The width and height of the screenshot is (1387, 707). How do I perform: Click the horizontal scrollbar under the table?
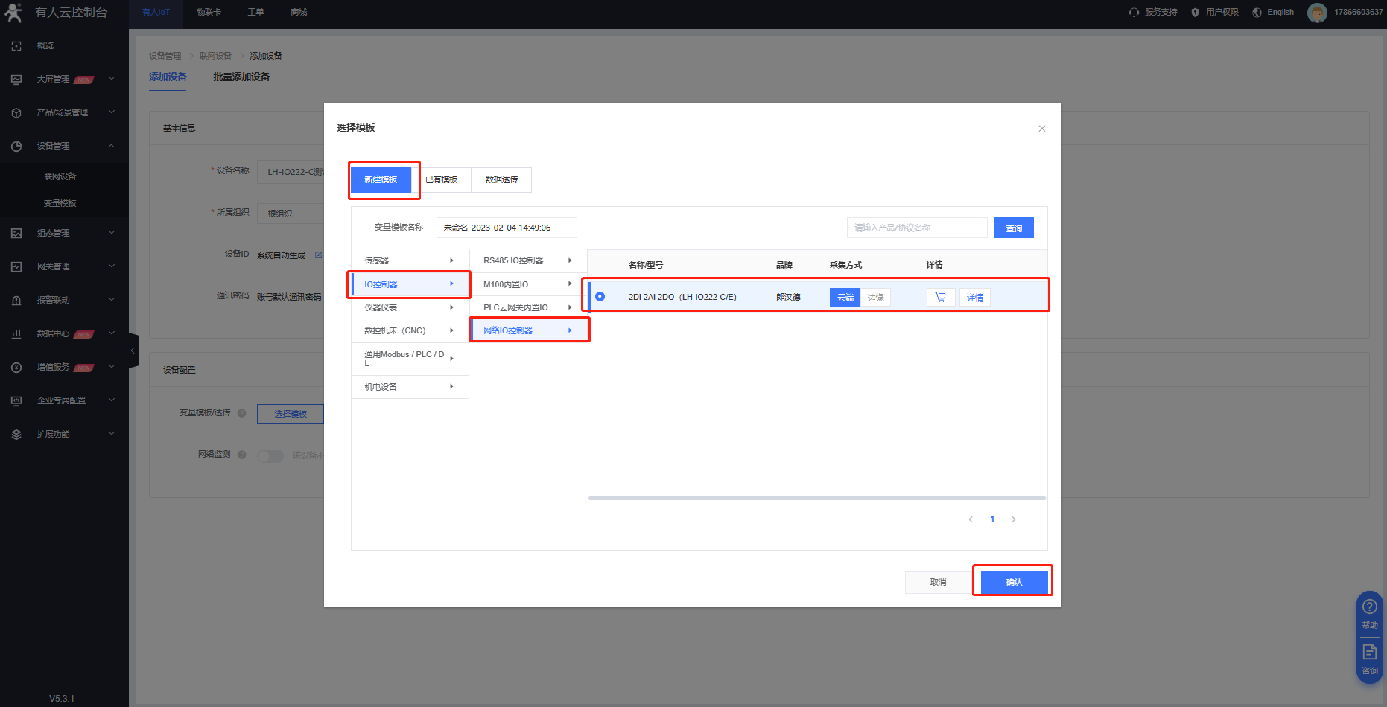click(816, 498)
